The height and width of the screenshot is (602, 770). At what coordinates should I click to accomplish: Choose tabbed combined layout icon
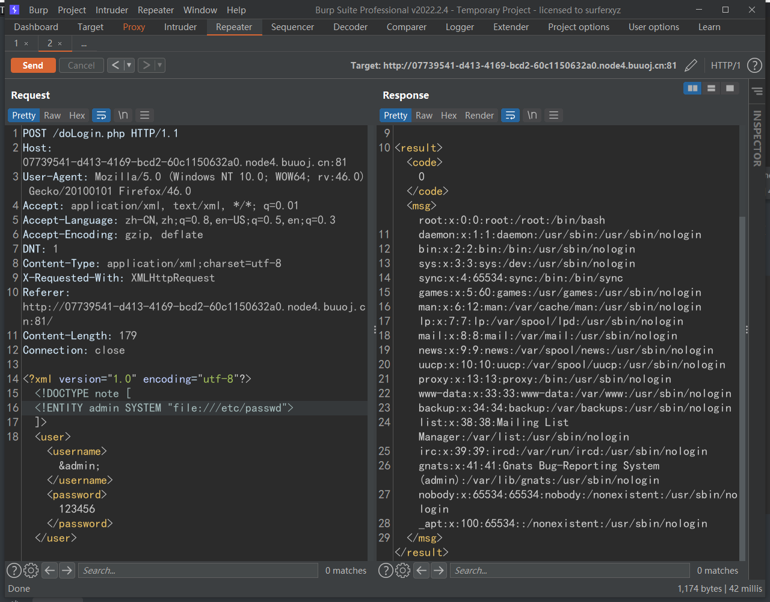pos(730,88)
